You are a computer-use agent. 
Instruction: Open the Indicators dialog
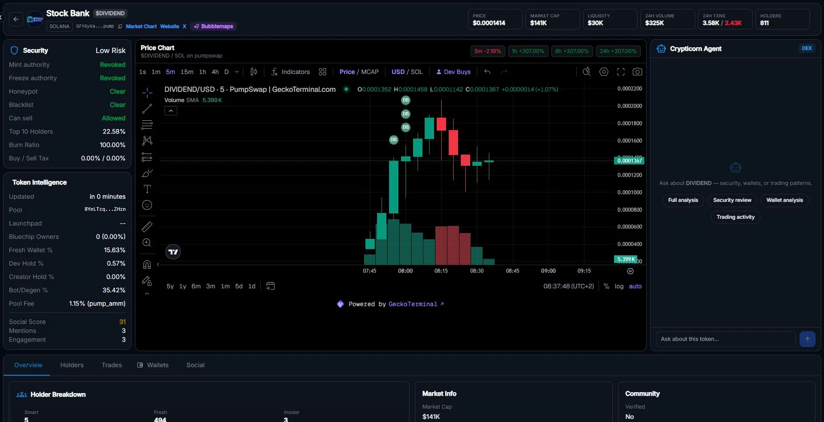click(x=291, y=72)
